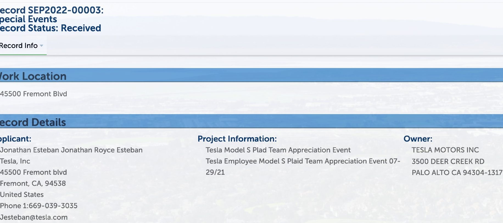
Task: Click the Fremont, CA, 94538 line
Action: 33,184
